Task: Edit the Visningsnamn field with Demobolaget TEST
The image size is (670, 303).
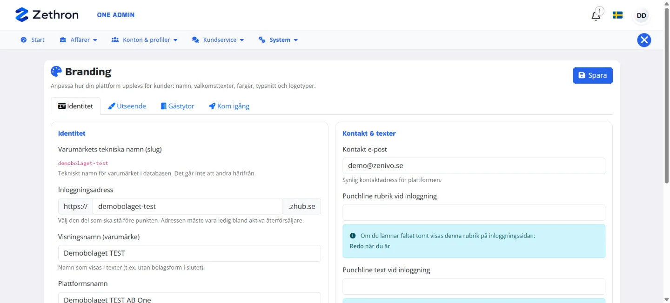Action: coord(189,253)
